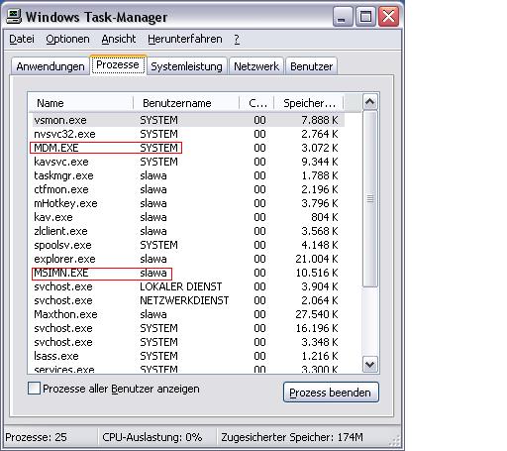Select the MSIMN.EXE process row
507x451 pixels.
[186, 273]
